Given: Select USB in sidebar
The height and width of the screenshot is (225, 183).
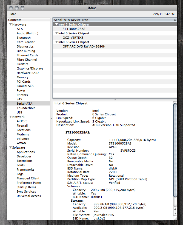Looking at the screenshot, I should point(19,112).
